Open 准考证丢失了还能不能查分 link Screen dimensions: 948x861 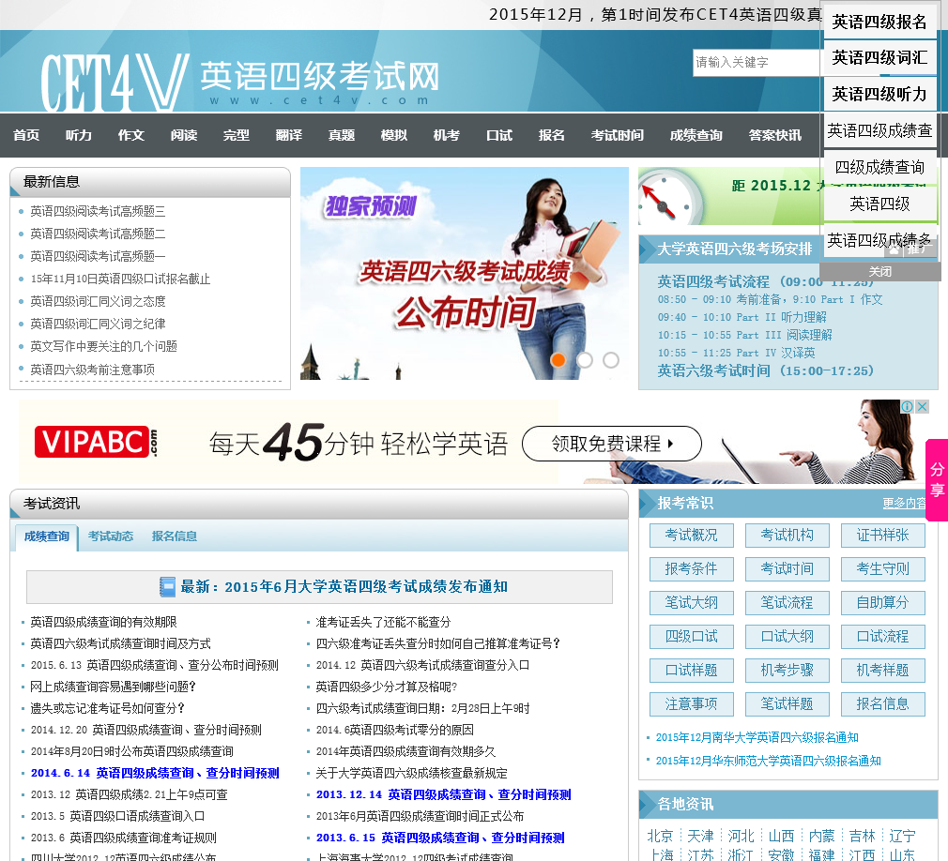383,623
